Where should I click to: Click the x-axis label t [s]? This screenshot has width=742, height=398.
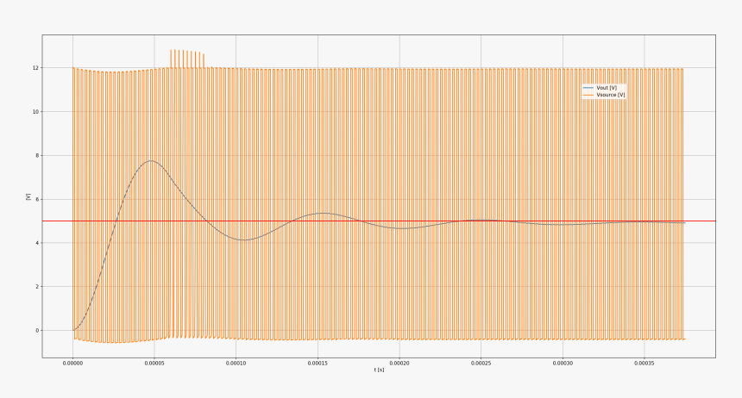pyautogui.click(x=379, y=370)
